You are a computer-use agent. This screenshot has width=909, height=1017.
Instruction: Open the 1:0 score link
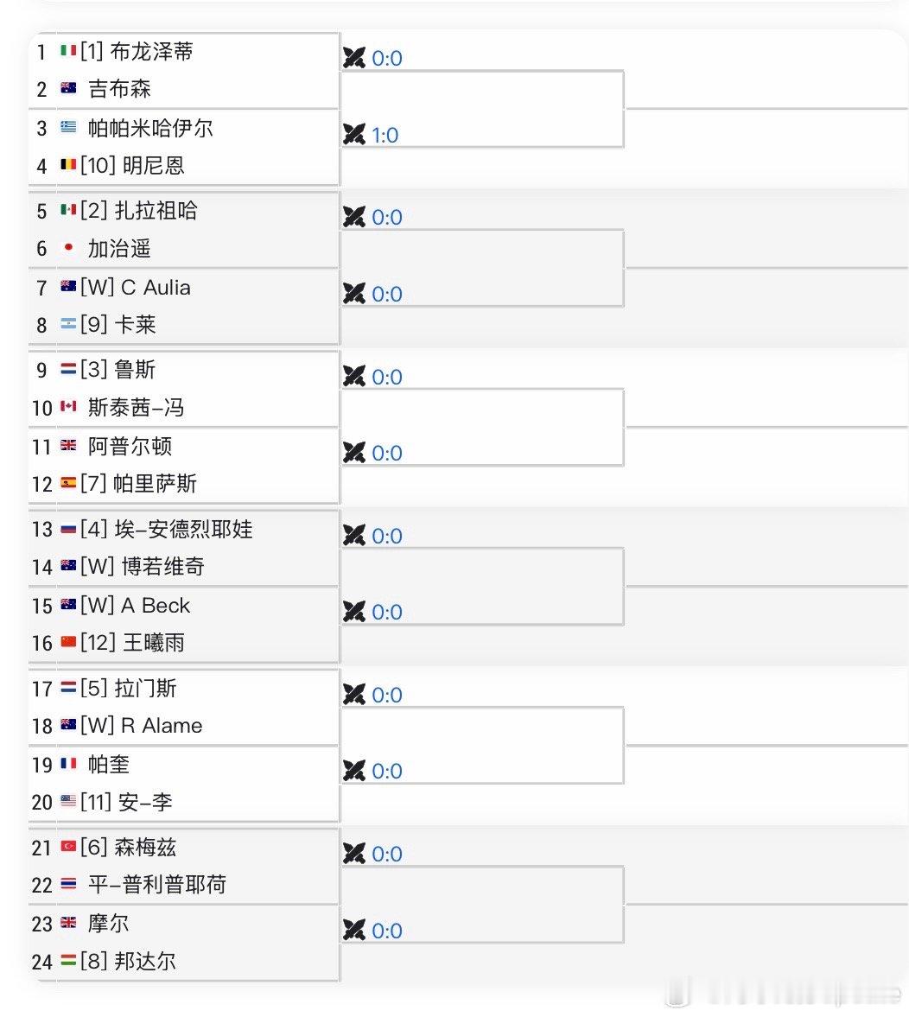(x=385, y=135)
